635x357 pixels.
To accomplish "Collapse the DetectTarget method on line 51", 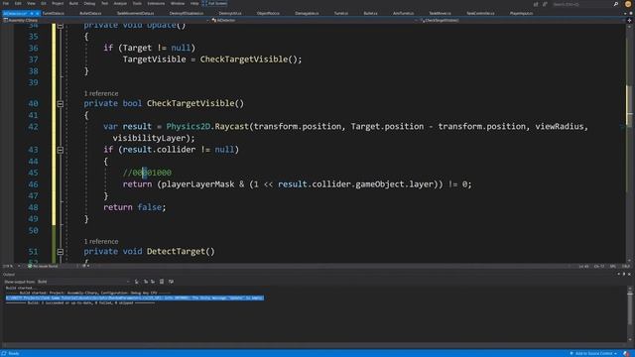I will pyautogui.click(x=60, y=252).
